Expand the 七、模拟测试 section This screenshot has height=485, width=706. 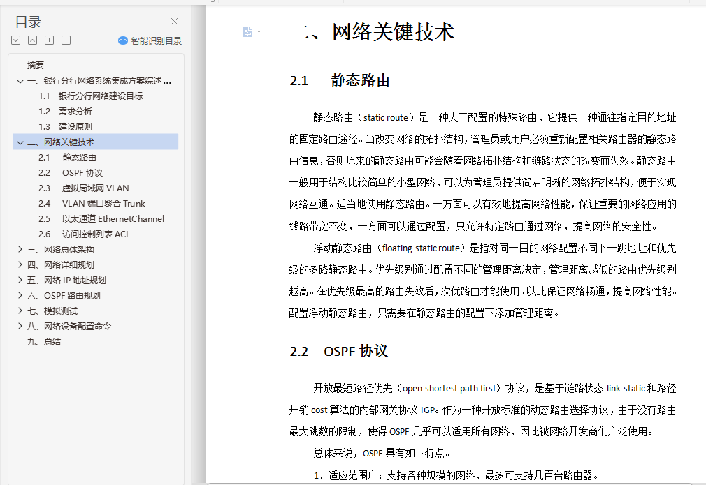(20, 311)
